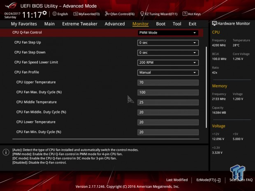Launch Qfan Control(F6)
The height and width of the screenshot is (191, 255).
pos(120,14)
